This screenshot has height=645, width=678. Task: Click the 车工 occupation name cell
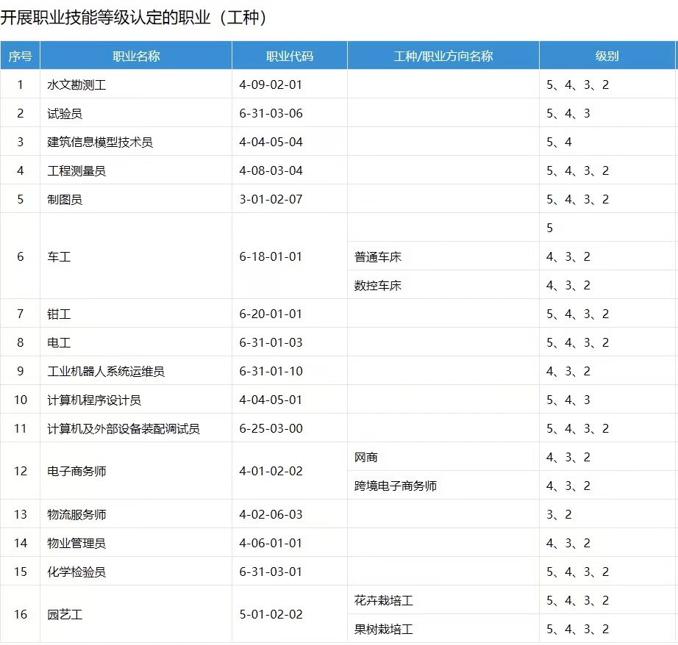[59, 256]
